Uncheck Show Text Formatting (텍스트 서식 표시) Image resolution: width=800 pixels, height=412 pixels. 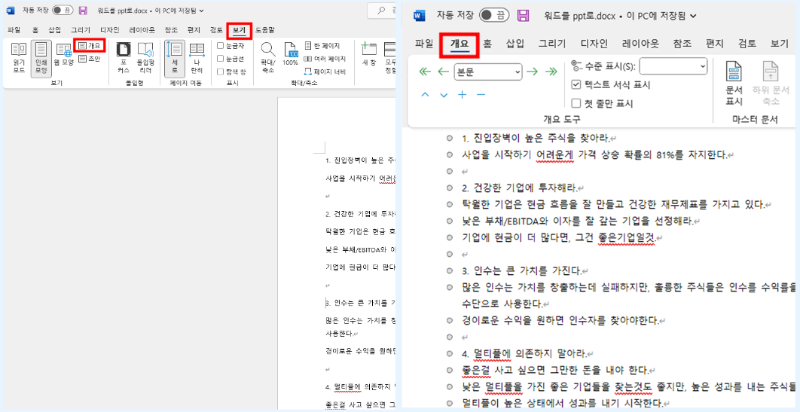[576, 84]
